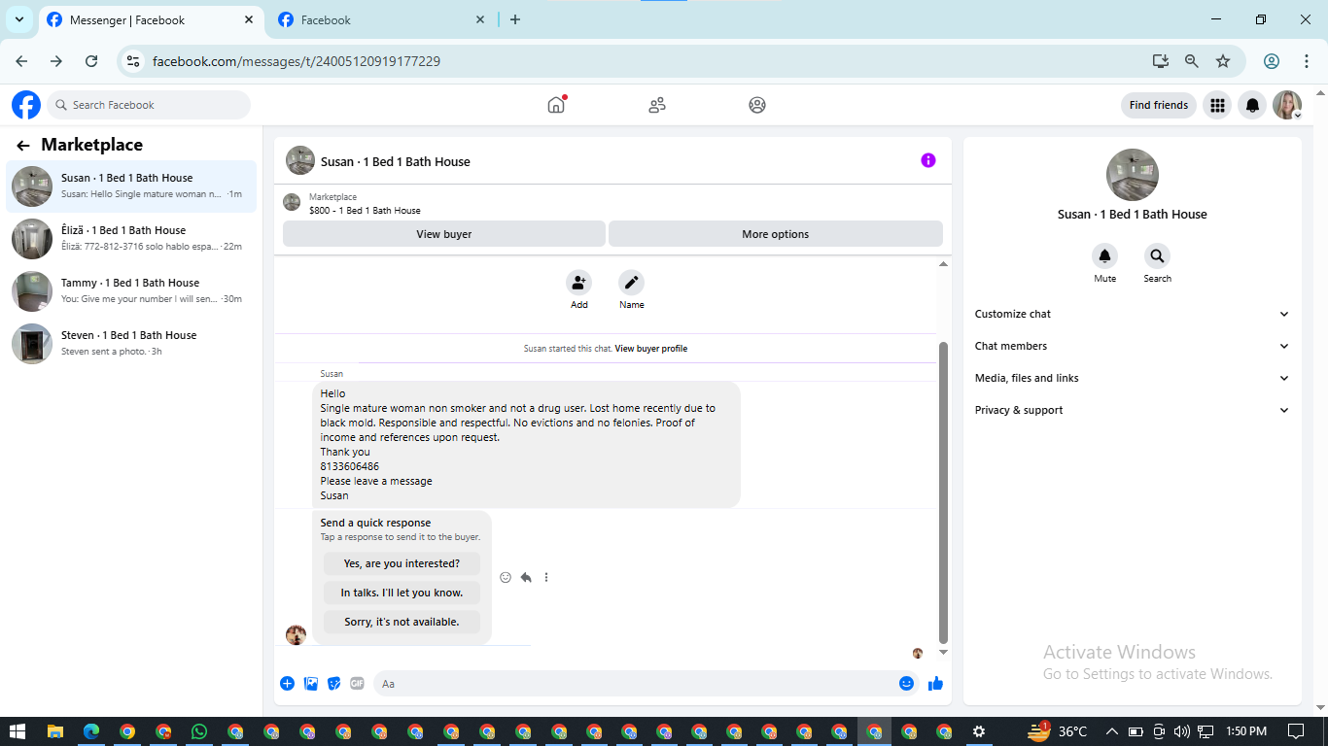The image size is (1328, 746).
Task: Open Windows Start menu
Action: click(x=17, y=731)
